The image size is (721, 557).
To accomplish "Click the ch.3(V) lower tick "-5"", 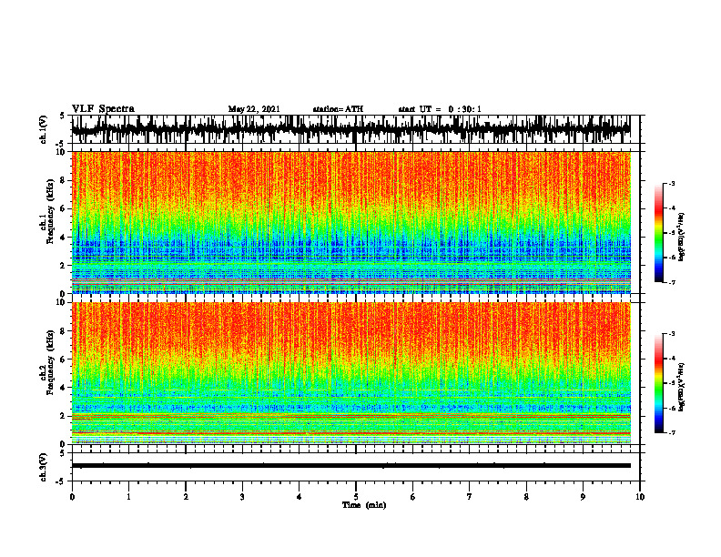I will click(x=61, y=481).
